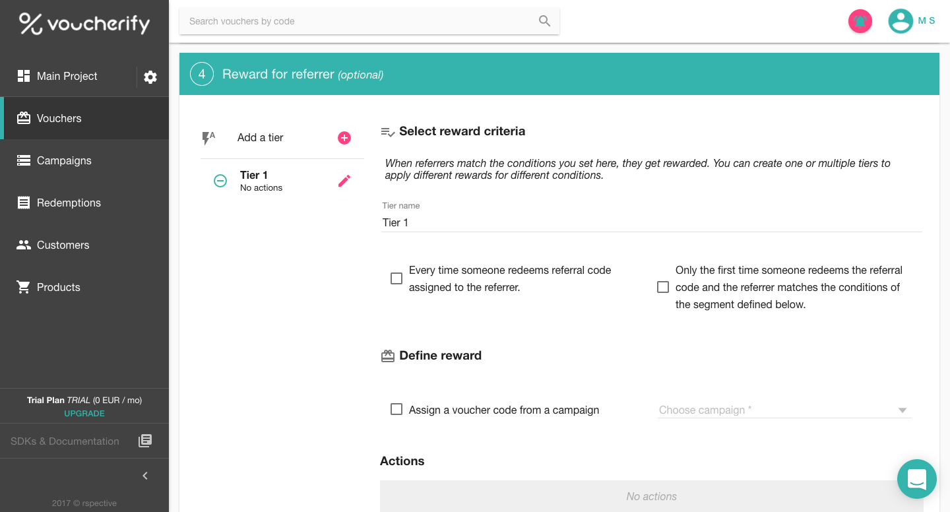Open the Products section
Screen dimensions: 950x512
pos(84,287)
